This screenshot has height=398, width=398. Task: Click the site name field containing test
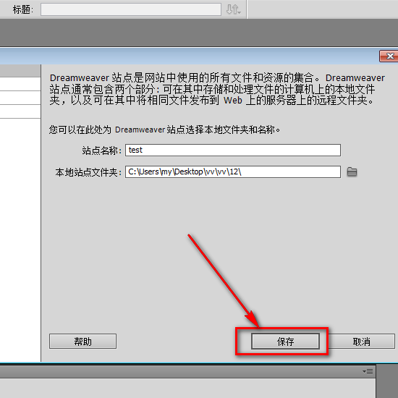coord(233,151)
